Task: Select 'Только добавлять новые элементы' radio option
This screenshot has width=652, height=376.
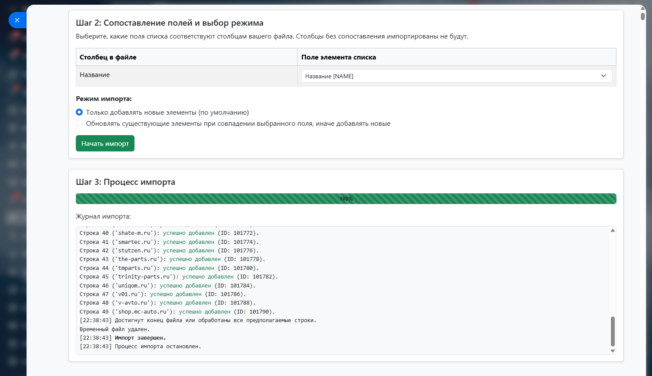Action: pos(79,113)
